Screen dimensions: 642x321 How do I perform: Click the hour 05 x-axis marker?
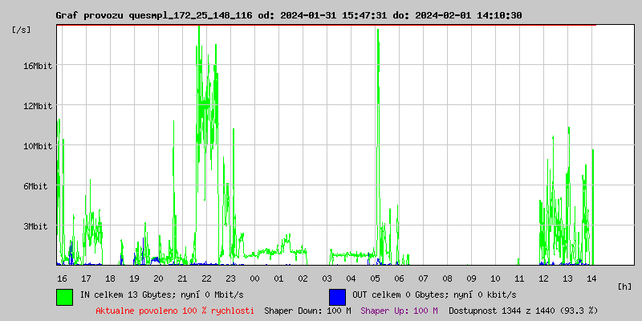(x=375, y=278)
